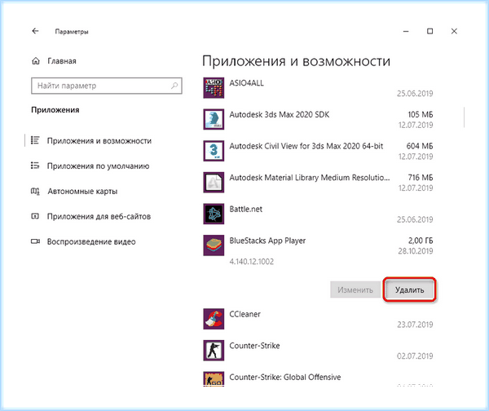Minimize the Параметры window
Image resolution: width=489 pixels, height=411 pixels.
coord(406,31)
